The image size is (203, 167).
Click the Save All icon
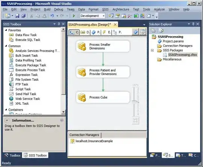click(24, 16)
